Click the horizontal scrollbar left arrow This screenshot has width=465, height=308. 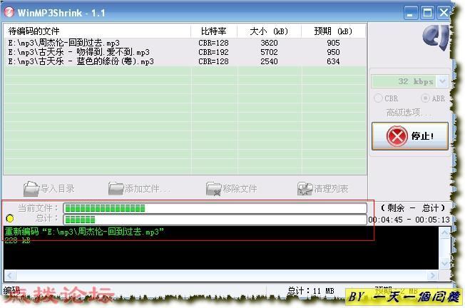10,275
